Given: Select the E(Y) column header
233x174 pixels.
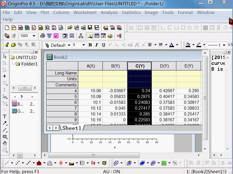Looking at the screenshot, I should click(188, 66).
